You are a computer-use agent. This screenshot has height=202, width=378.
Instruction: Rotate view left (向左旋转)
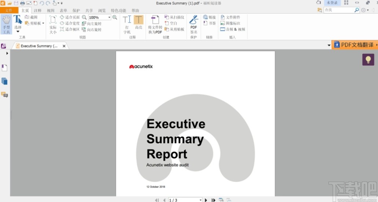(x=92, y=24)
